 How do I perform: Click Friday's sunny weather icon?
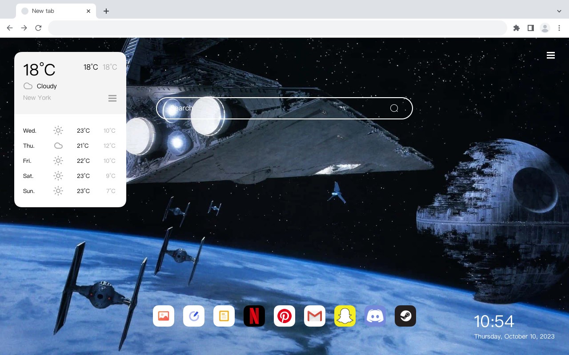58,161
